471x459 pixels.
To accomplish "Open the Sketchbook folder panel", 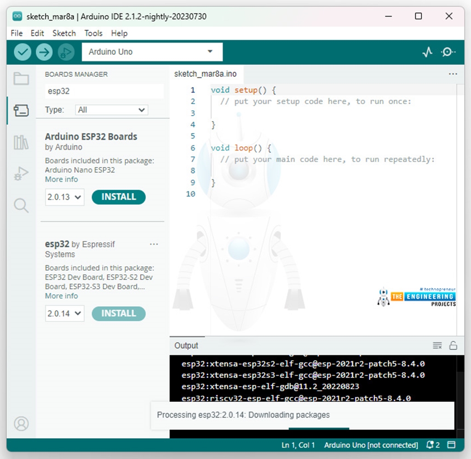I will [21, 79].
